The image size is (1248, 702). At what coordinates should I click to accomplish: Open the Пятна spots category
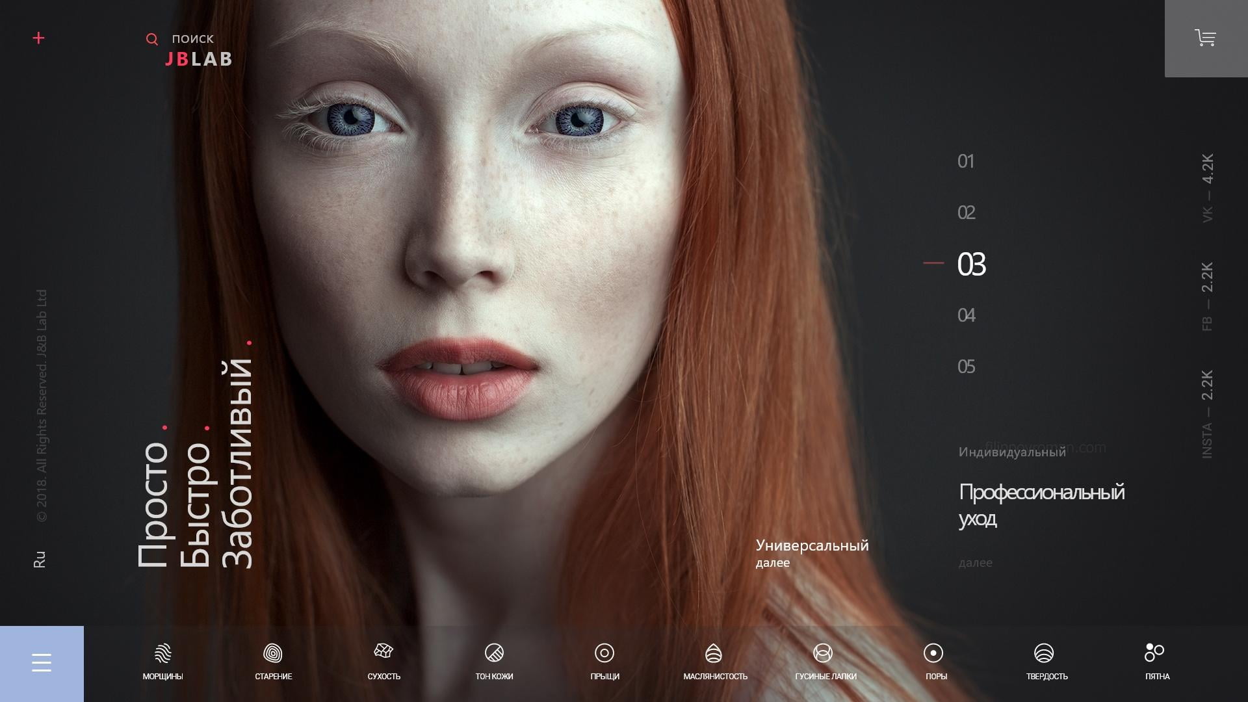pyautogui.click(x=1154, y=653)
